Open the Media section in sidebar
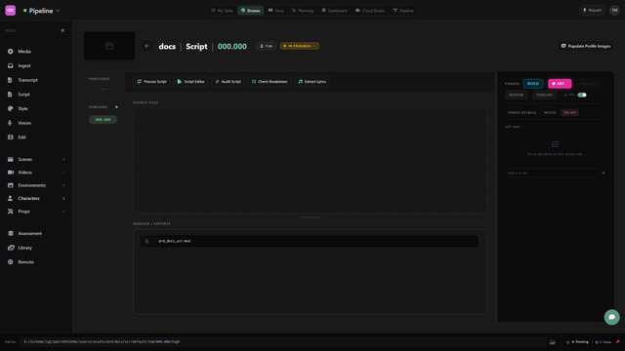625x351 pixels. [23, 52]
